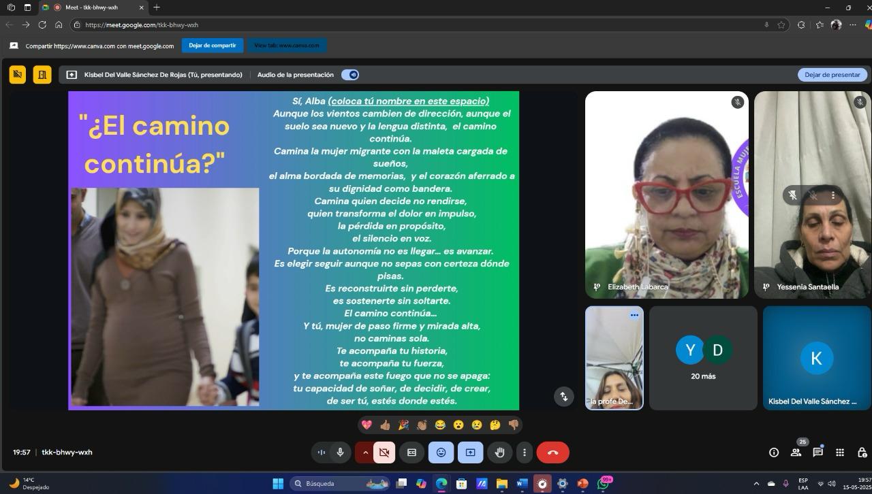Open options on la profe tile
The image size is (872, 494).
pyautogui.click(x=634, y=315)
